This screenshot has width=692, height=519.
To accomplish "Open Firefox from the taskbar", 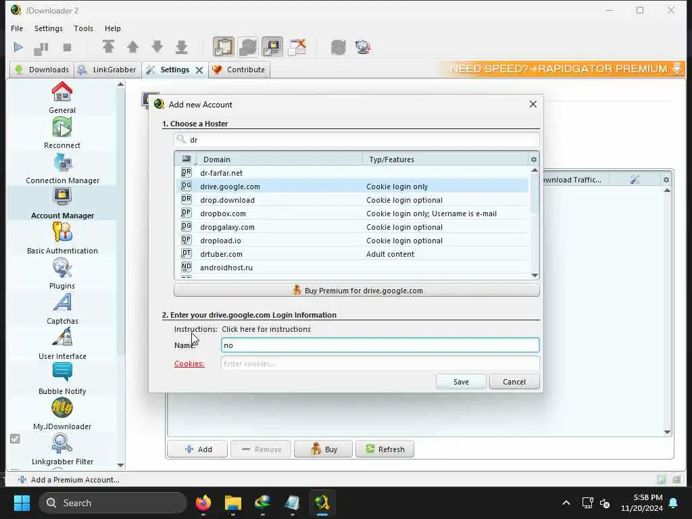I will [x=203, y=503].
